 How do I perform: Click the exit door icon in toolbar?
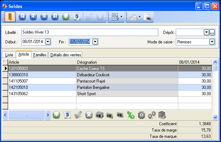point(10,16)
